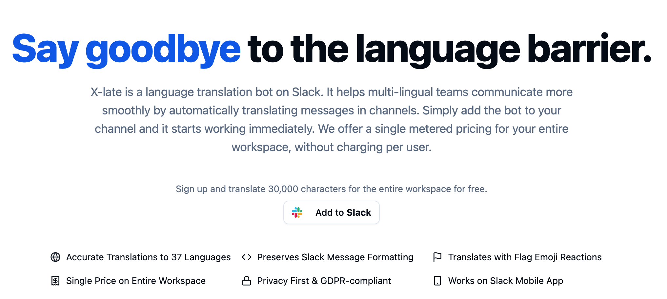Viewport: 667px width, 299px height.
Task: Click the 'Sign up and translate 30,000 characters' line
Action: 332,189
